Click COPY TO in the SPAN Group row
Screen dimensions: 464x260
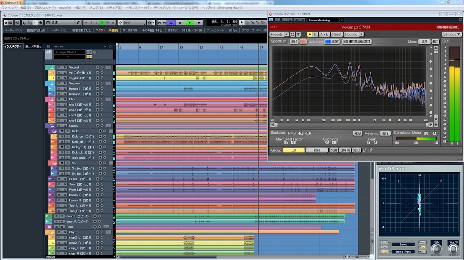point(345,150)
